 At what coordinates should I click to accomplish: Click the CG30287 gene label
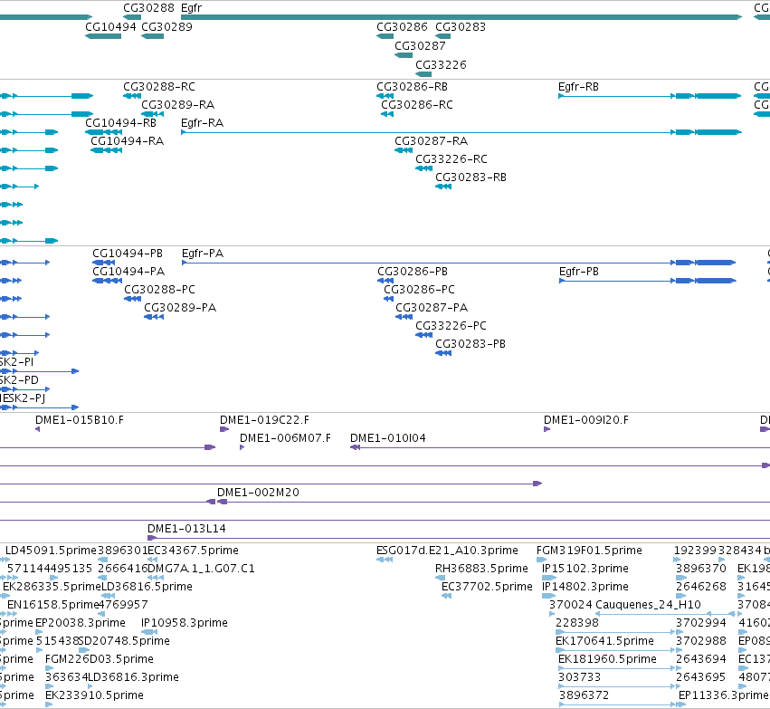[x=420, y=46]
